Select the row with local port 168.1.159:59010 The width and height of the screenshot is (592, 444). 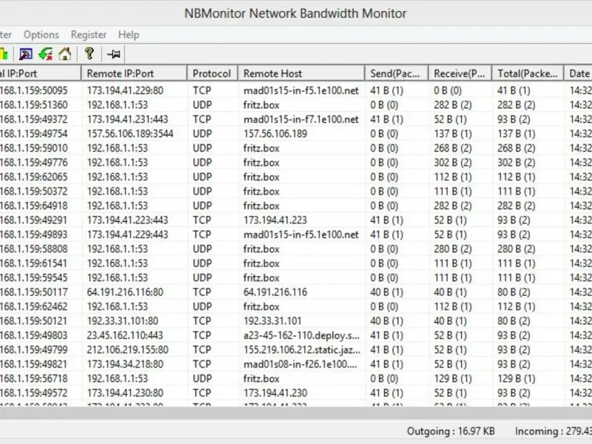click(296, 148)
